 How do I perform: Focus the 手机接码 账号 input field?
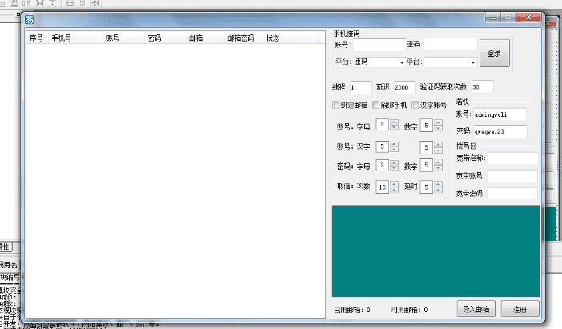[379, 45]
